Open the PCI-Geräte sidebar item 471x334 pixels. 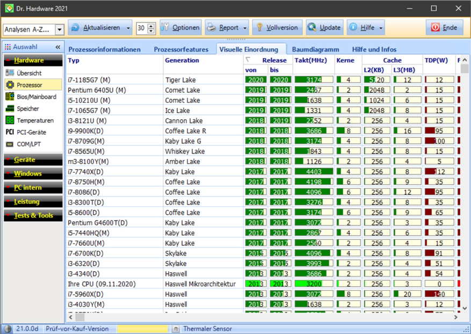pos(31,132)
